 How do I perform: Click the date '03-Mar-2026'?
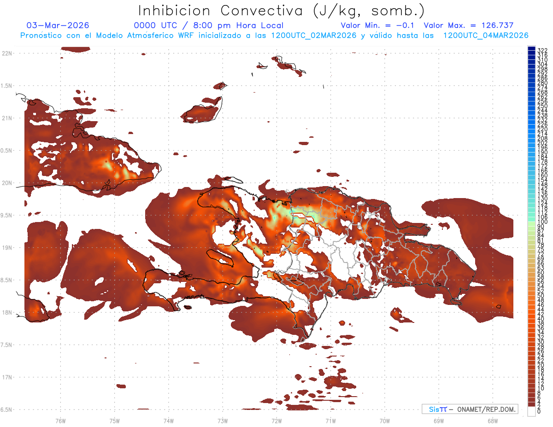(58, 25)
